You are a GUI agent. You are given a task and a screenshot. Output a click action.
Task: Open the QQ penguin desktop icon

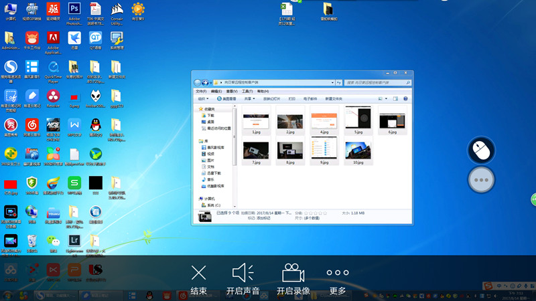95,126
